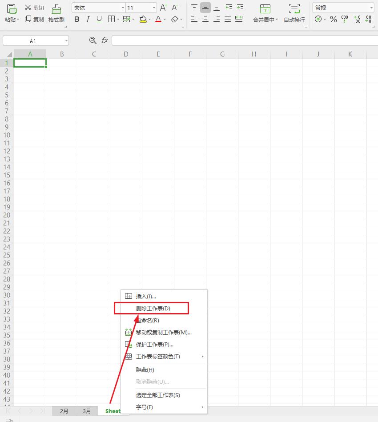
Task: Expand font color dropdown arrow
Action: [x=165, y=20]
